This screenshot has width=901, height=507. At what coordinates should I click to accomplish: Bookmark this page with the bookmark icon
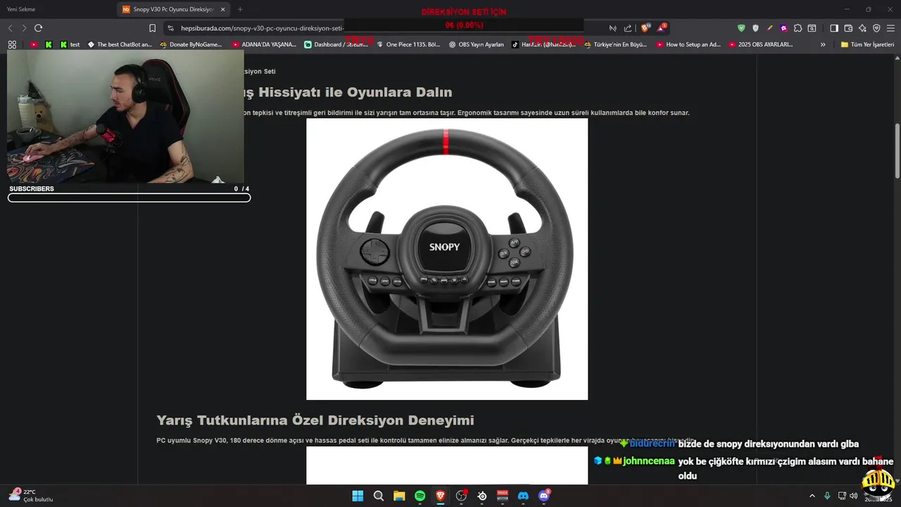(x=152, y=28)
